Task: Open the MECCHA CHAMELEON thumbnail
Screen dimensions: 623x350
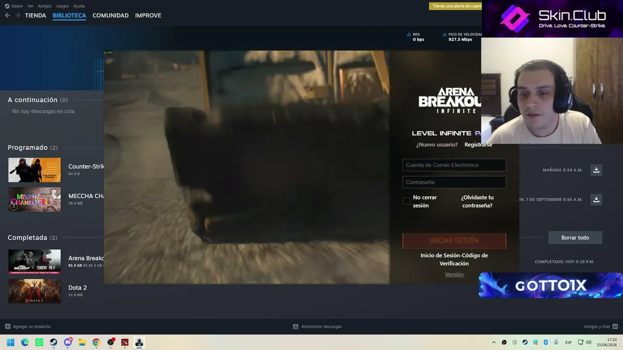Action: click(35, 199)
